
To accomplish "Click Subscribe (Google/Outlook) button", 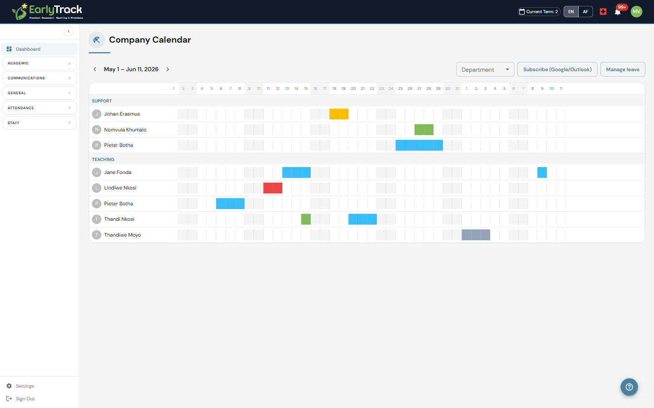I will [557, 69].
